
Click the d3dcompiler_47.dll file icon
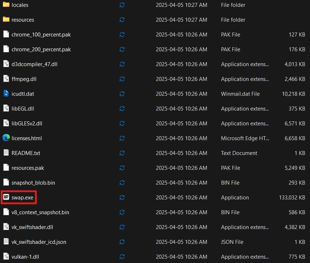[6, 64]
